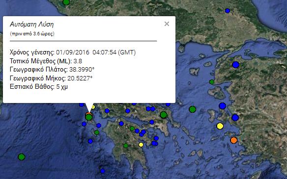Close the Αυτόματη Λύση info popup

[x=167, y=24]
